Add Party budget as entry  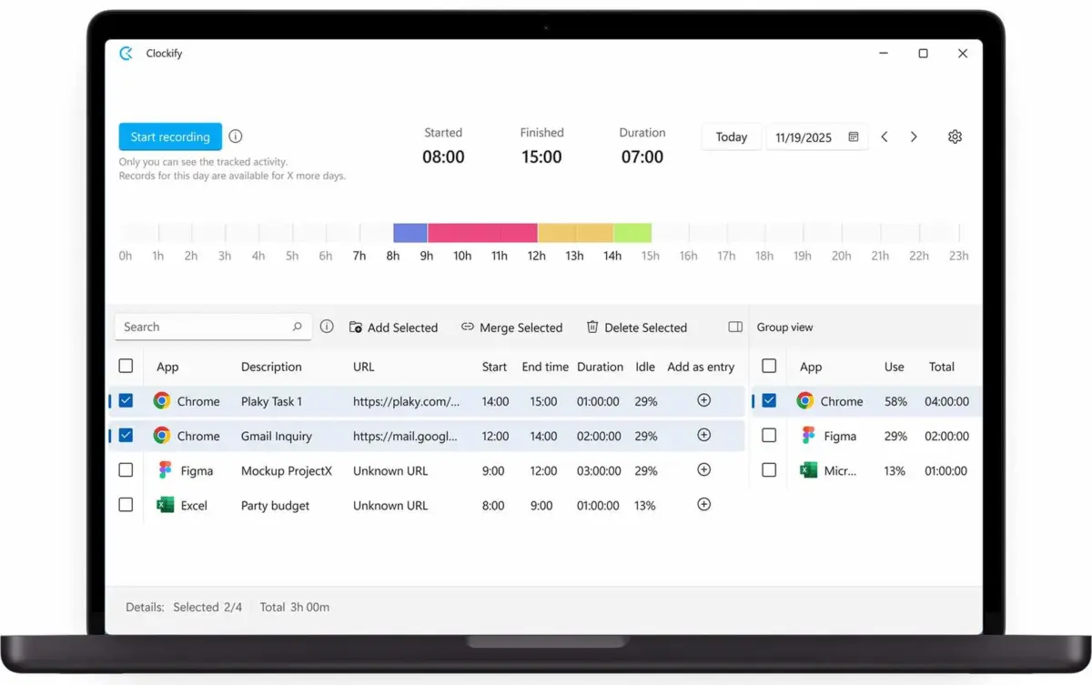pos(703,504)
